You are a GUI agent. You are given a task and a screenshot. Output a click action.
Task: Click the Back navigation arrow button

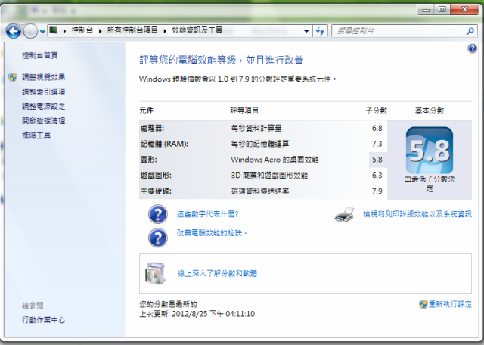(x=14, y=31)
